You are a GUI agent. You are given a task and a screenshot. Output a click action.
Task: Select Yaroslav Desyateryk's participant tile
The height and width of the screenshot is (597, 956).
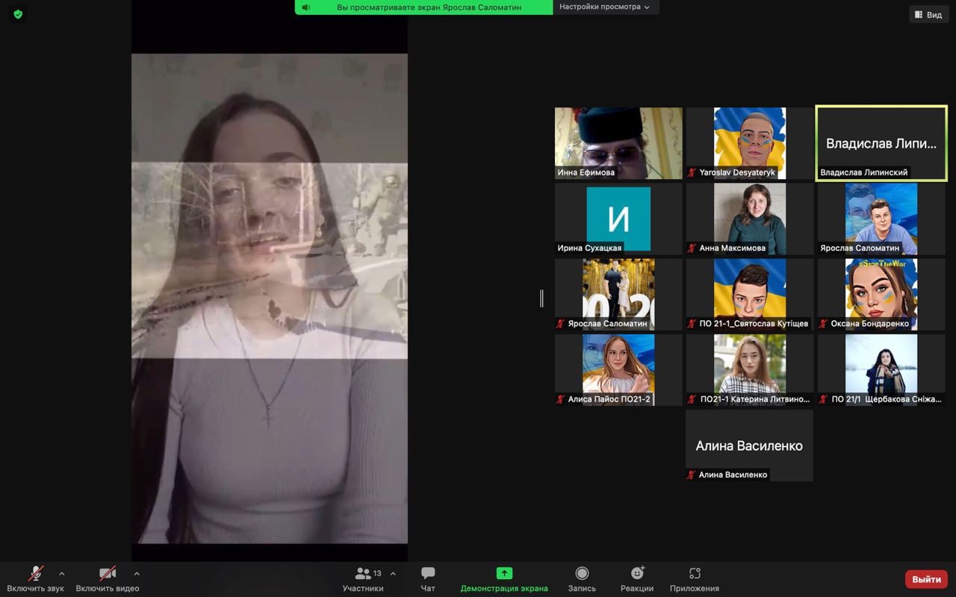point(750,143)
